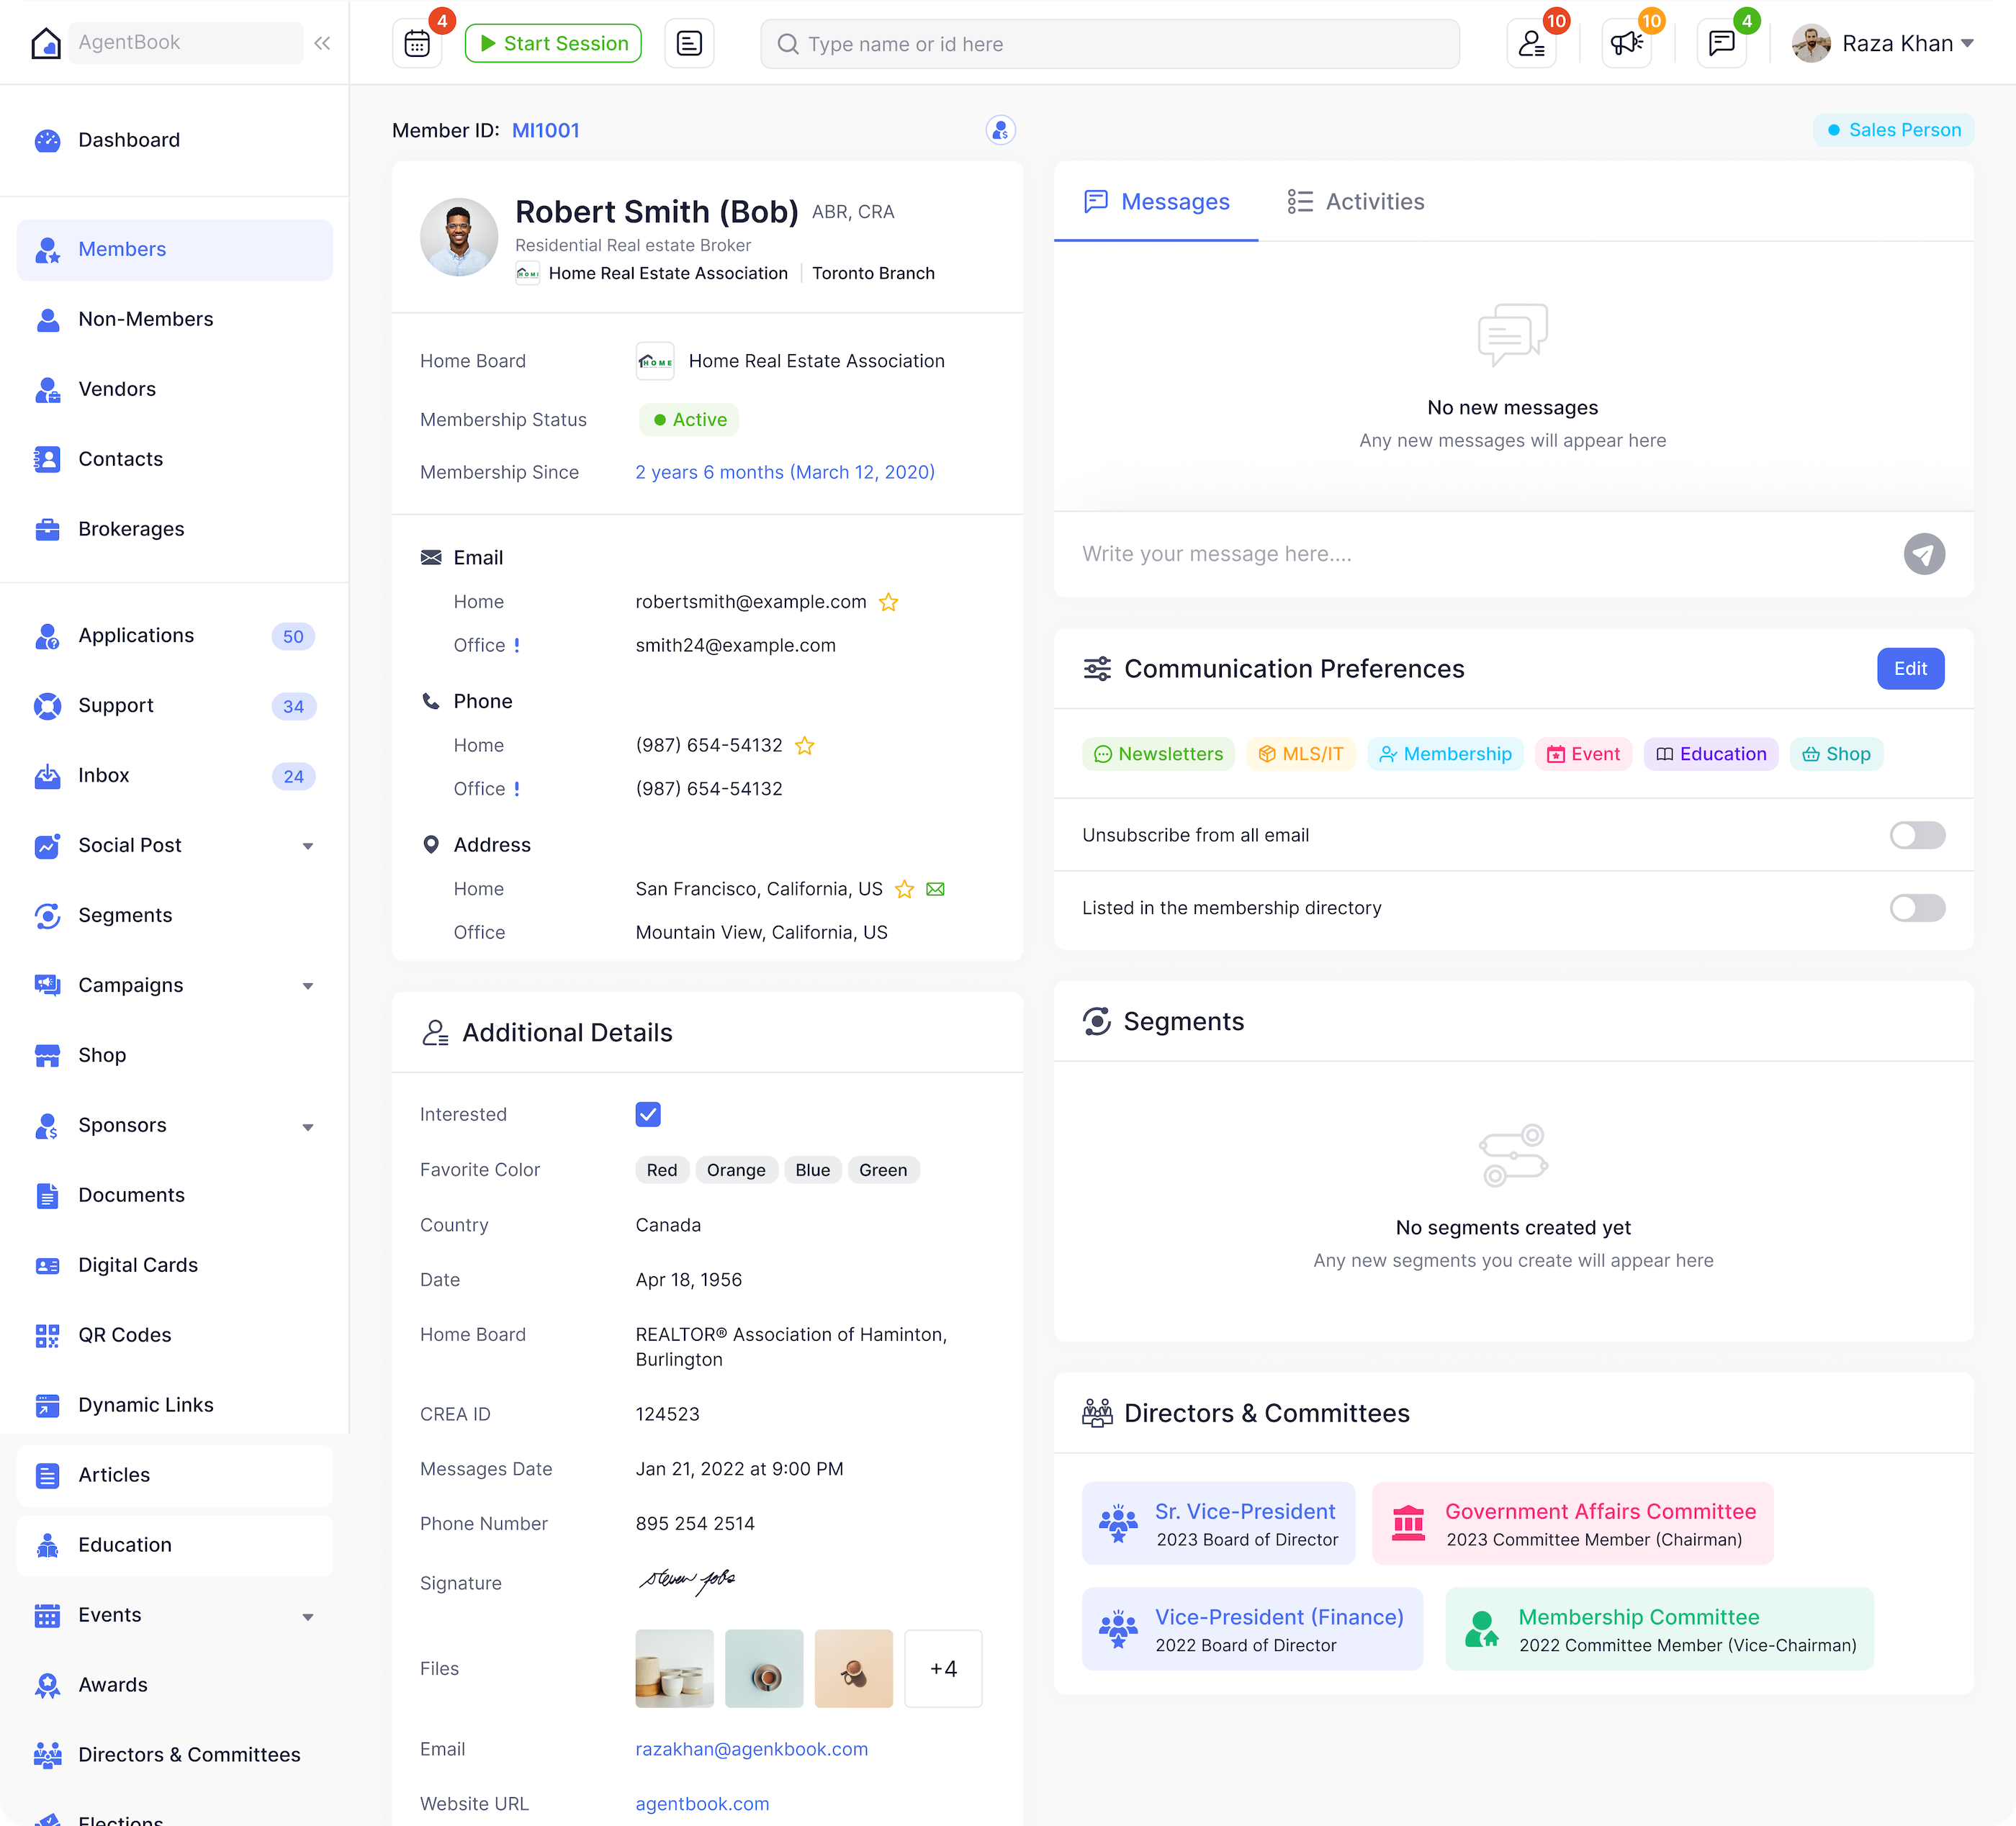Open the chat messages icon in header
Screen dimensions: 2016x1826
click(x=1721, y=44)
